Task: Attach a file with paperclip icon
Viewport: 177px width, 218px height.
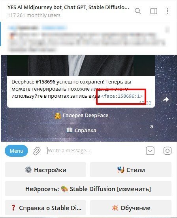Action: [37, 151]
